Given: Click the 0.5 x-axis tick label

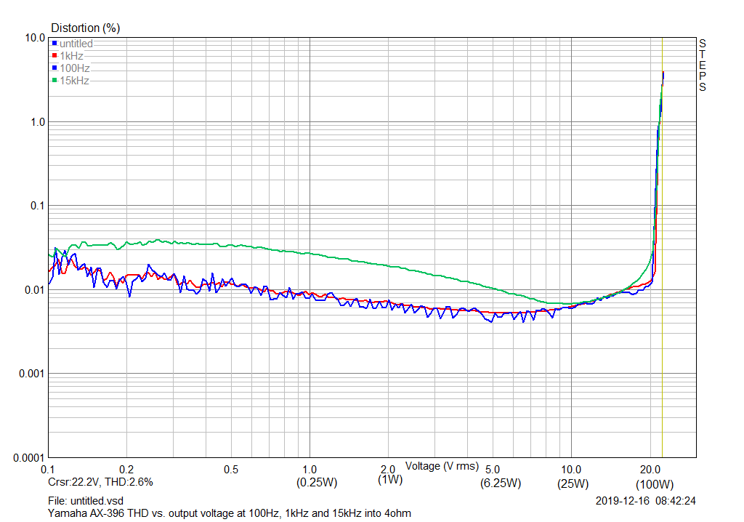Looking at the screenshot, I should pos(231,470).
